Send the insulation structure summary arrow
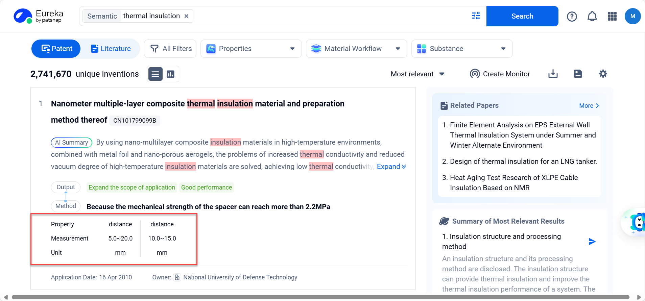The height and width of the screenshot is (301, 645). 592,242
